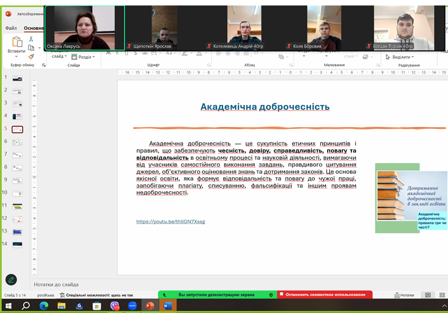Open File Explorer from the taskbar
This screenshot has height=313, width=448.
pos(62,306)
